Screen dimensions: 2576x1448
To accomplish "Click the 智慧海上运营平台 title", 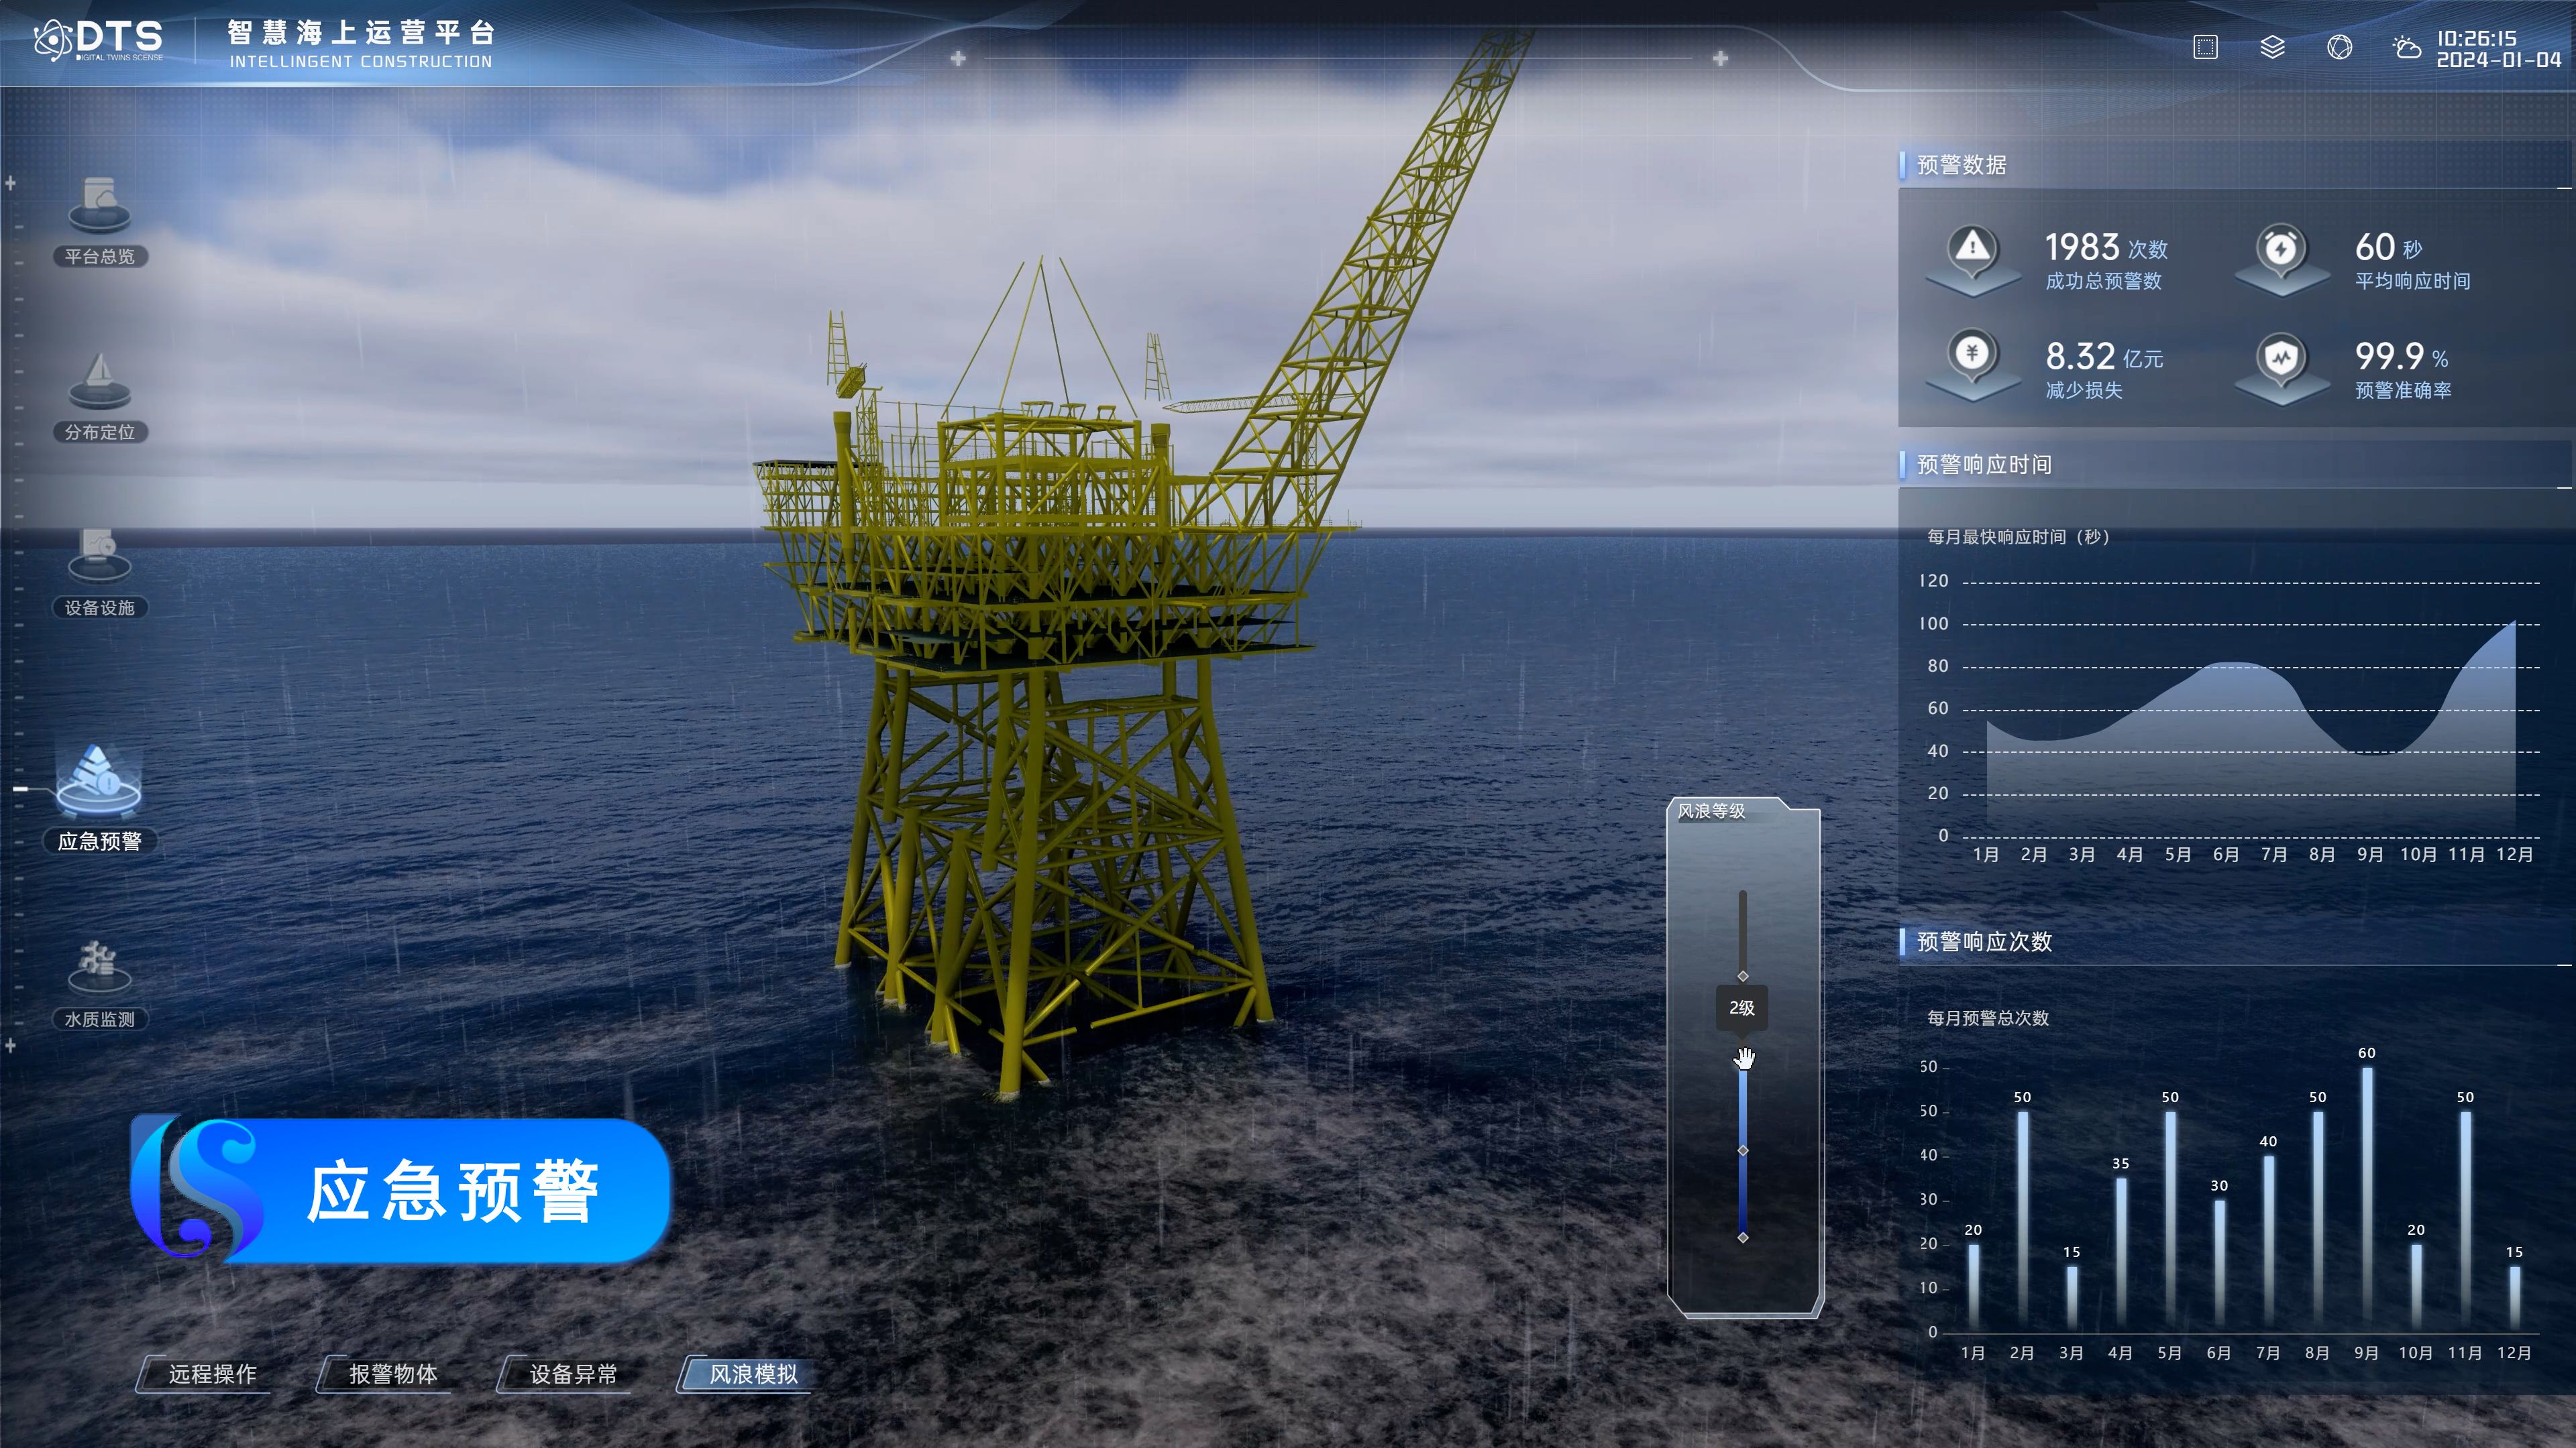I will point(361,33).
